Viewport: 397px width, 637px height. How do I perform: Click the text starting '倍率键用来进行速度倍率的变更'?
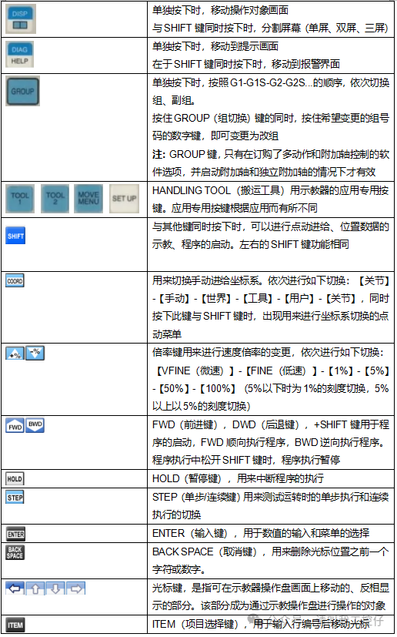pos(271,379)
